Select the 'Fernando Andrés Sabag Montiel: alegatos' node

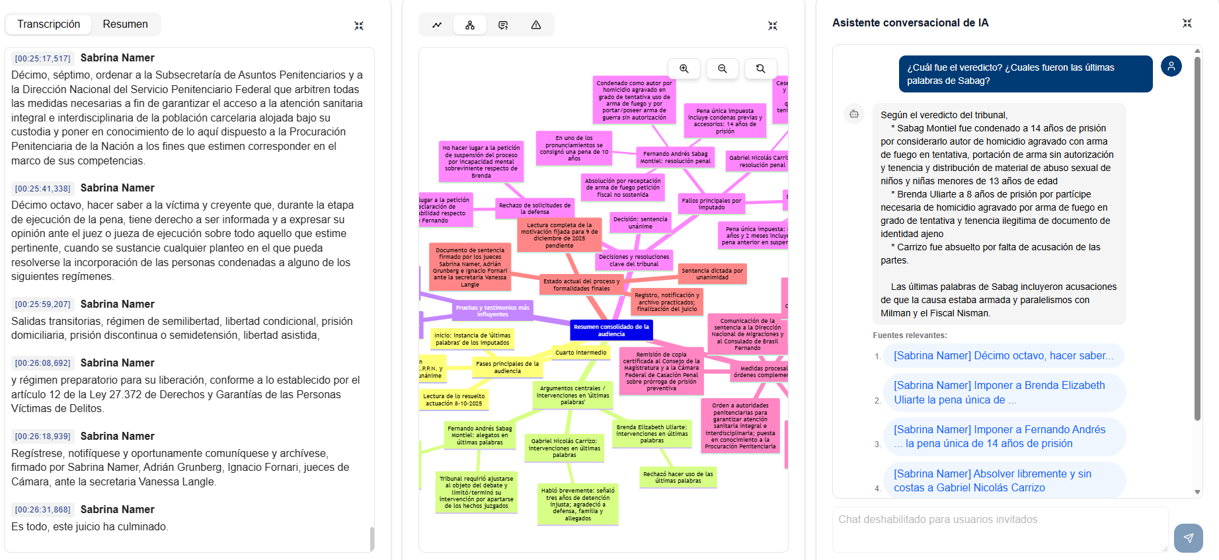(480, 435)
